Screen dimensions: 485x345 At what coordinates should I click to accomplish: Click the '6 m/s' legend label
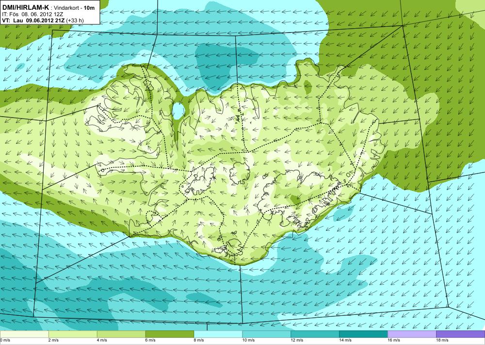(x=151, y=340)
